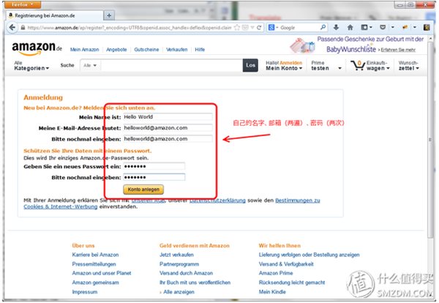Screen dimensions: 439x303
Task: Open the Mein Kindle footer link
Action: click(272, 292)
